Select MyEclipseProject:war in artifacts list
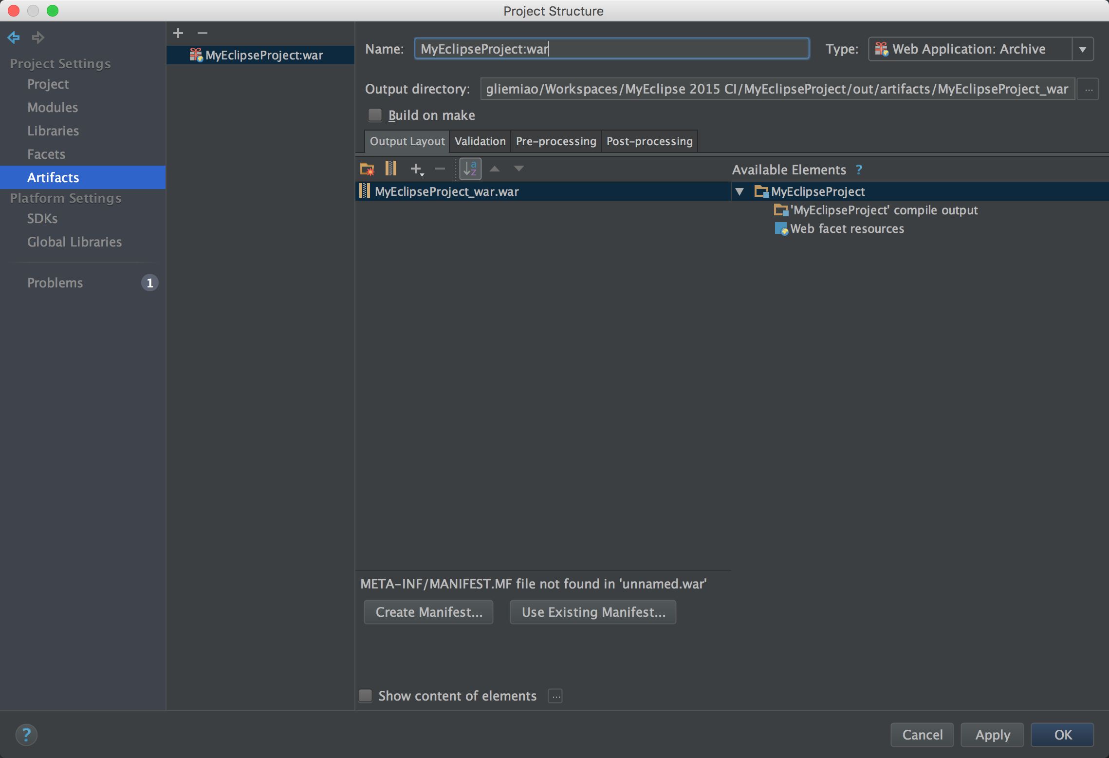1109x758 pixels. pos(260,55)
